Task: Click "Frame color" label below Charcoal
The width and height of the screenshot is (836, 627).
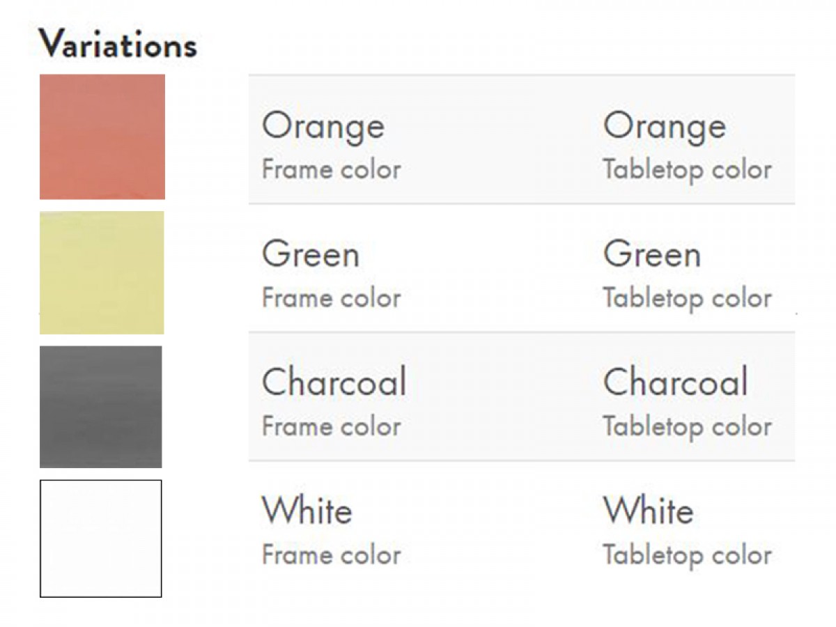Action: click(x=332, y=426)
